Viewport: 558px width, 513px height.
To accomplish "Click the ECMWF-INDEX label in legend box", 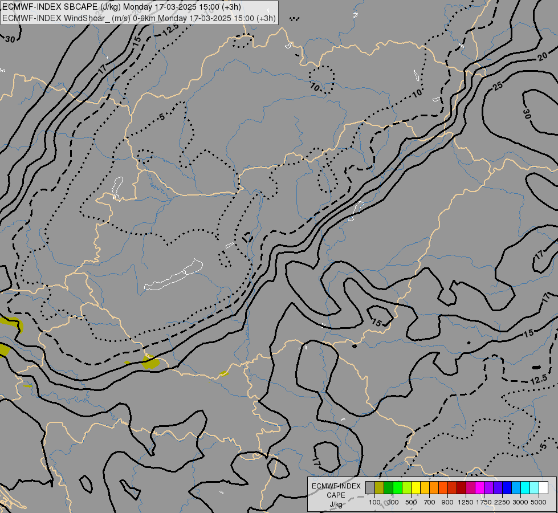I will tap(336, 486).
